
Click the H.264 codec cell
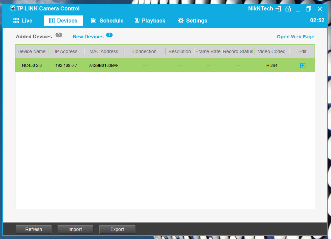pos(272,66)
